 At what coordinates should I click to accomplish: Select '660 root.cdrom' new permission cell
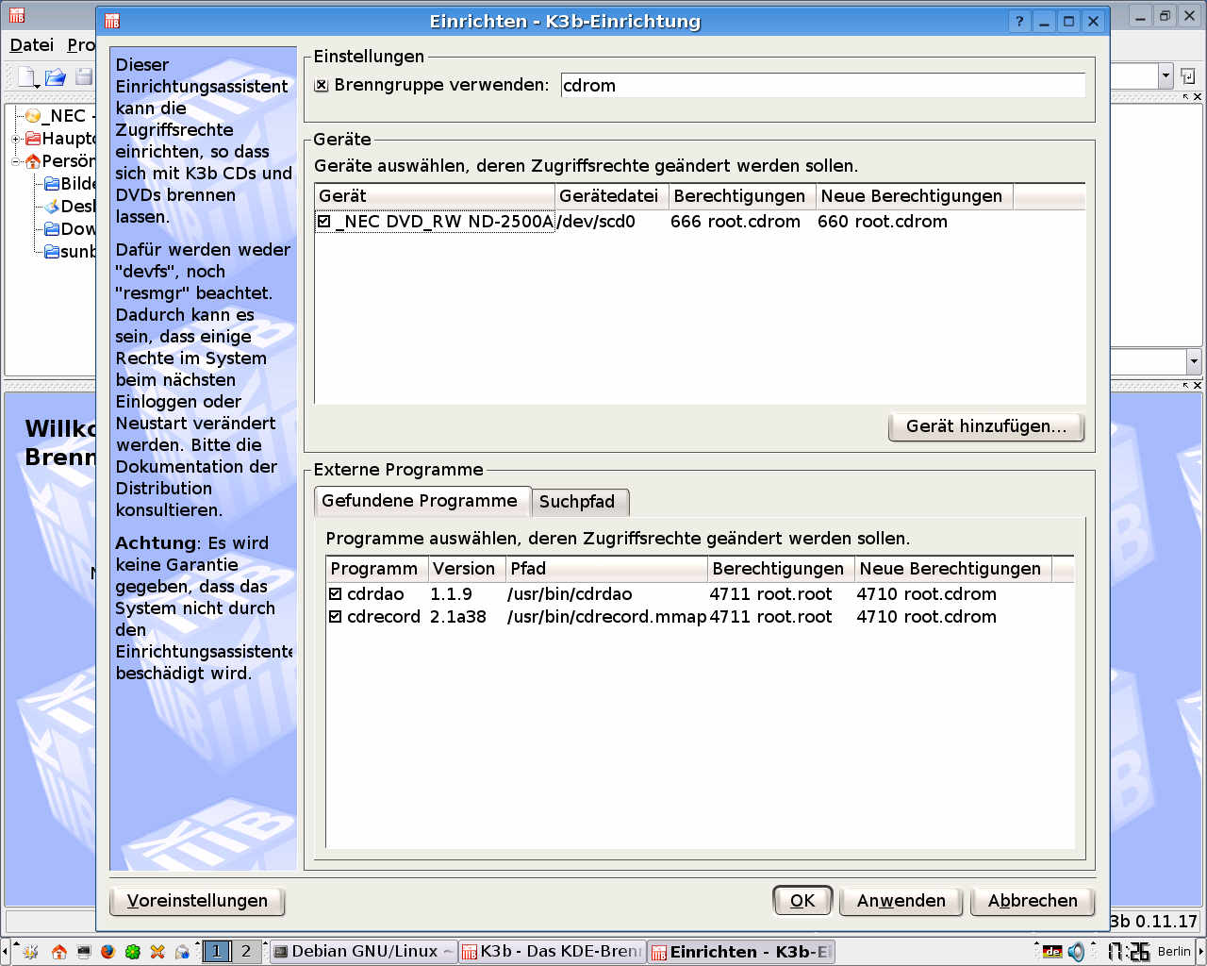(x=883, y=222)
